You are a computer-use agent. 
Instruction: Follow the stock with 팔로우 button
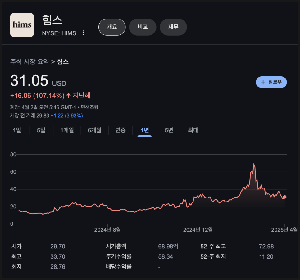(x=271, y=82)
